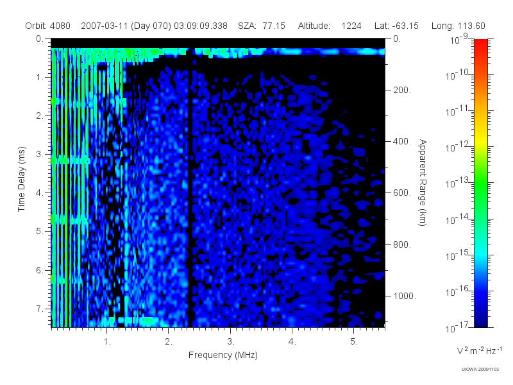Select the date '2007-03-11 (Day 070)' text
The height and width of the screenshot is (385, 513).
pos(126,26)
